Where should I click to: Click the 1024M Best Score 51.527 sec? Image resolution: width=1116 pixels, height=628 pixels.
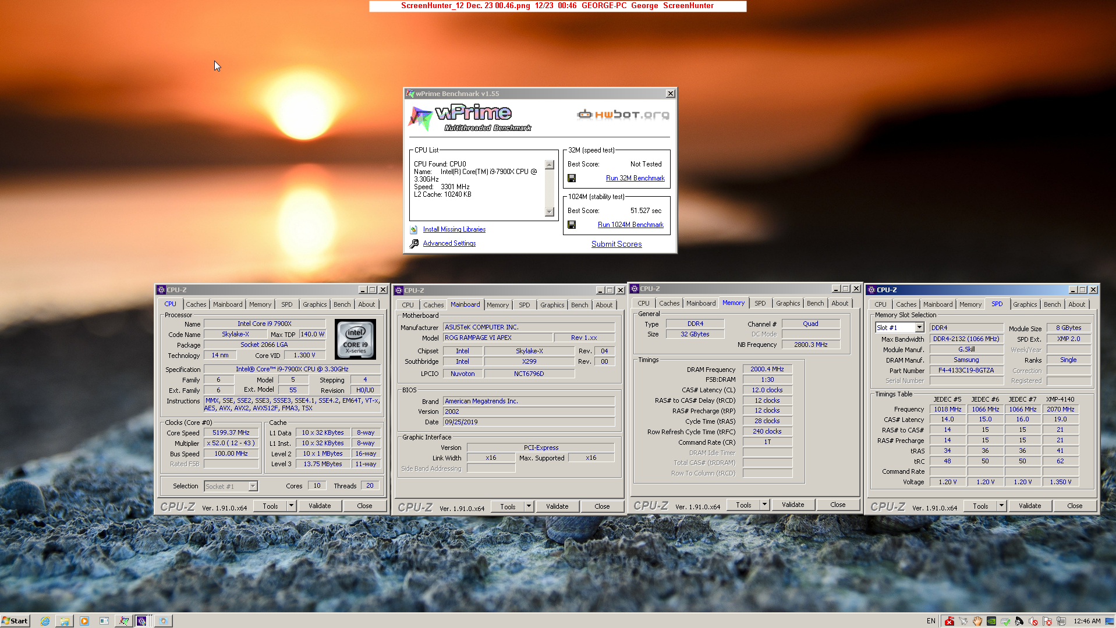(646, 211)
